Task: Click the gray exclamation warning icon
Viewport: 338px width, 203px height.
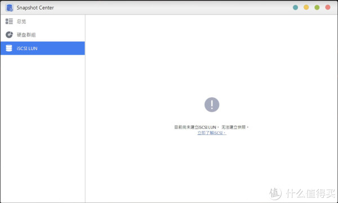Action: (x=212, y=105)
